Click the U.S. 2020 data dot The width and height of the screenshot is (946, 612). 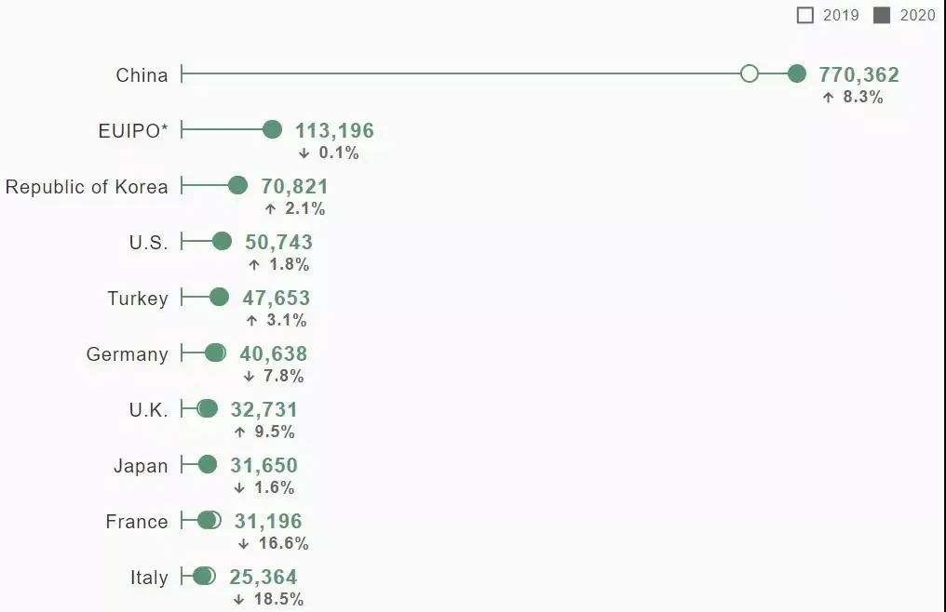point(222,241)
